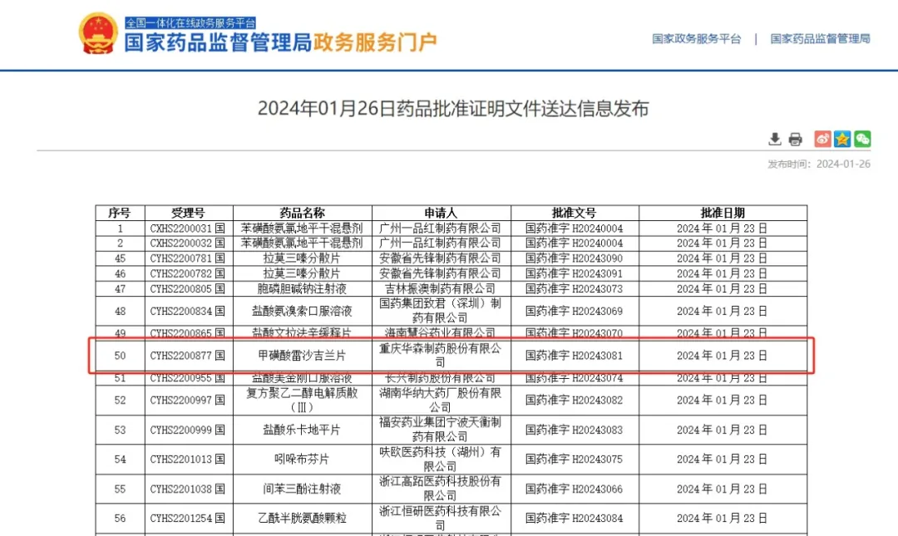Click cell CYHS2200781 国
898x536 pixels.
188,258
